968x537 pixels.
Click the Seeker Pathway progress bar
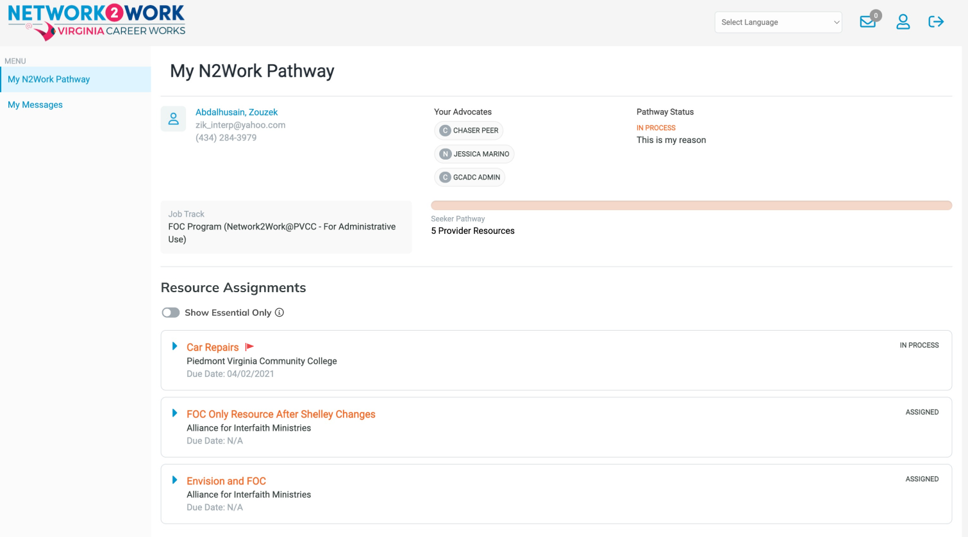click(x=691, y=206)
